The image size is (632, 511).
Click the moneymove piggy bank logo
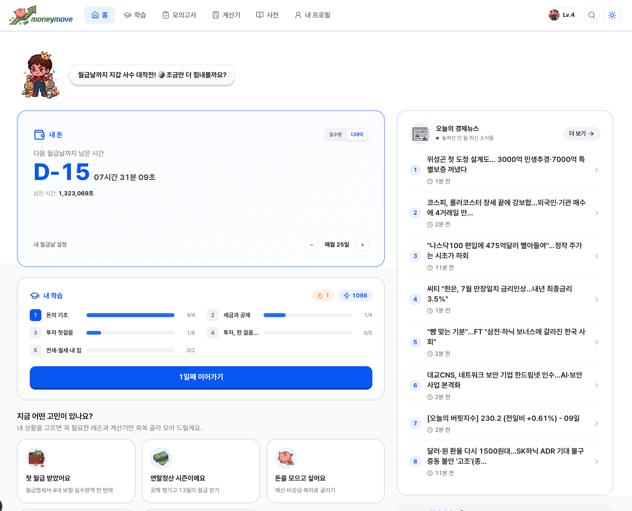point(41,15)
